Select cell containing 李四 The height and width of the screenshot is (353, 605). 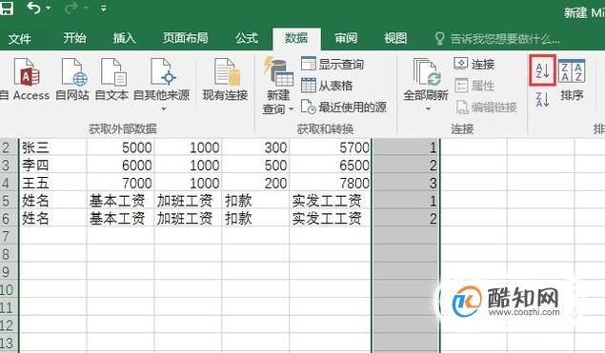[x=52, y=165]
